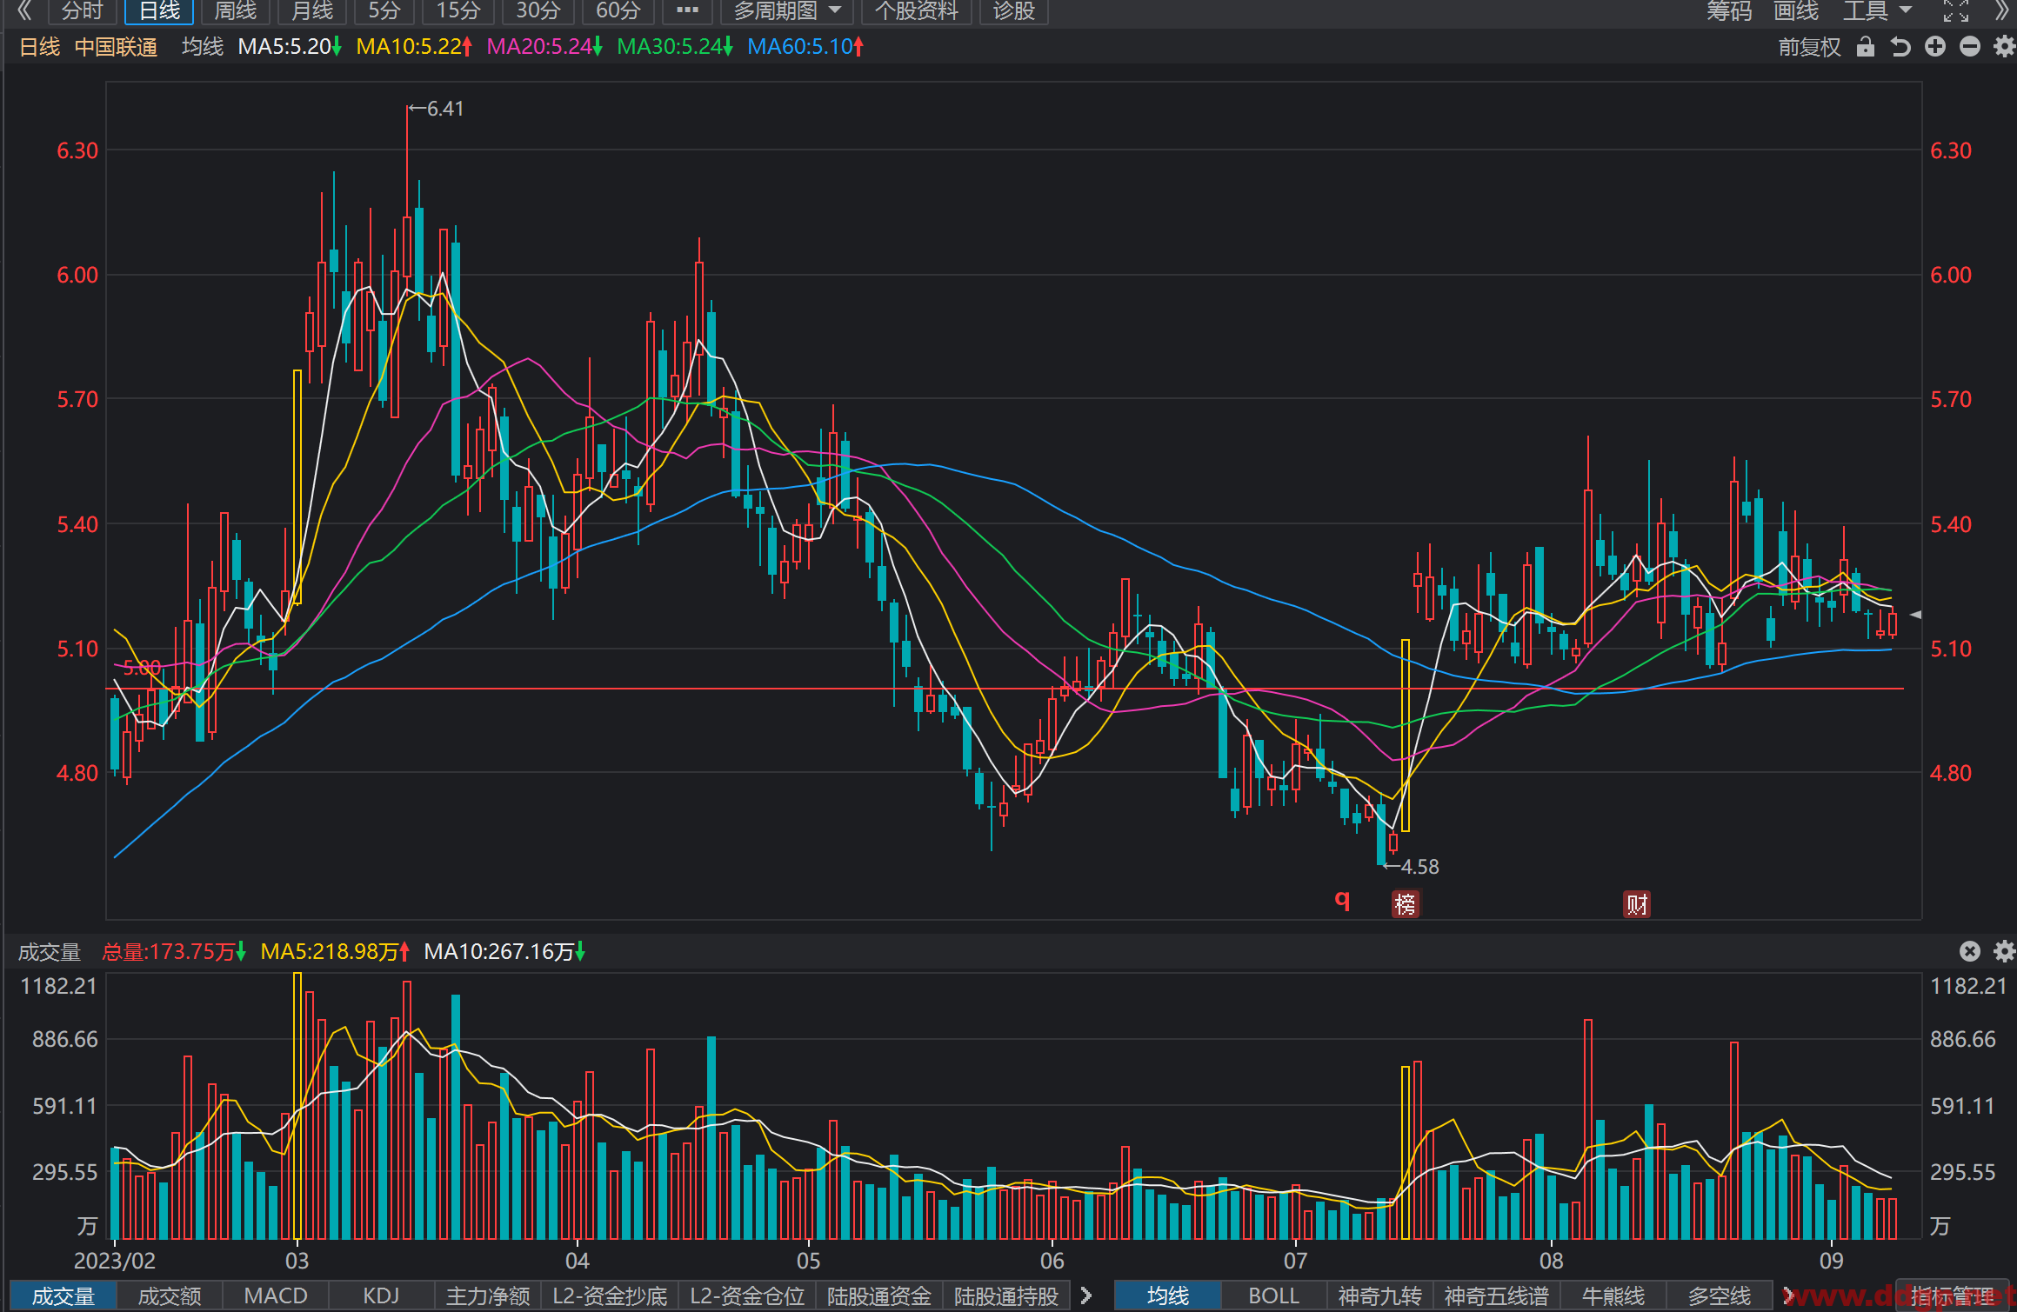Click the red q marker on chart

(1343, 900)
